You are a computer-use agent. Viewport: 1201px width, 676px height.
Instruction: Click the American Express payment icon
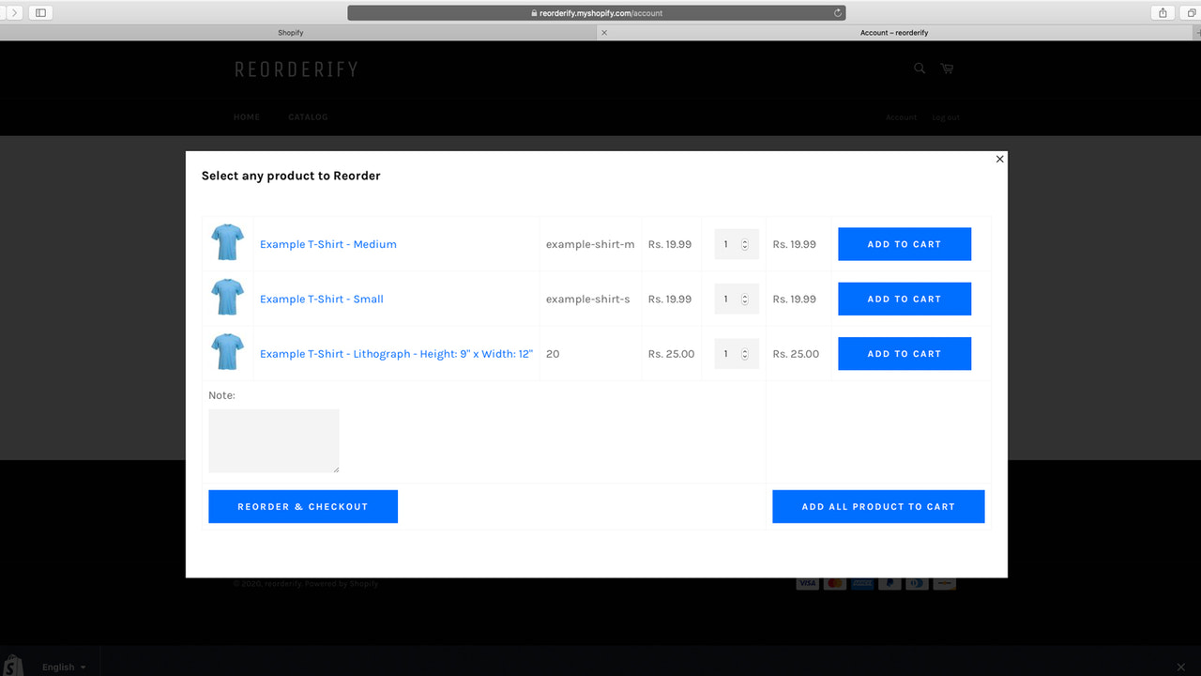pyautogui.click(x=862, y=583)
